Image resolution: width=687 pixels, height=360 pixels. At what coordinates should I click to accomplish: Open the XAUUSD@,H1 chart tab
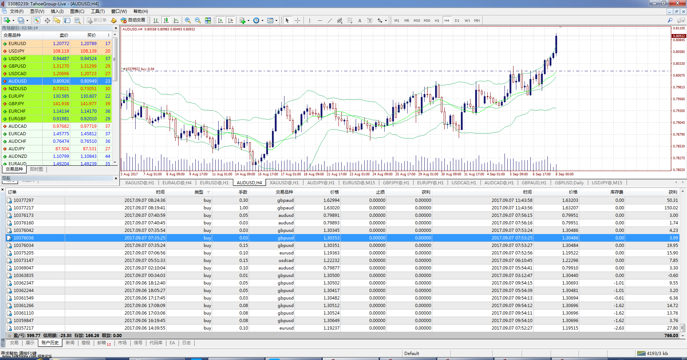click(284, 183)
